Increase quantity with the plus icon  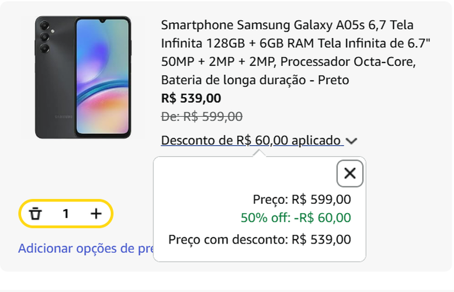coord(96,214)
